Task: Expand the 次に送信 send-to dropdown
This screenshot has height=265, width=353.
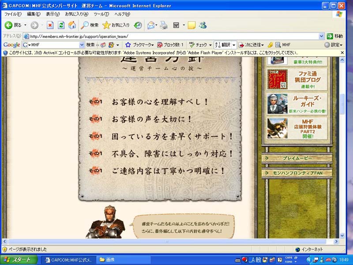Action: [263, 45]
